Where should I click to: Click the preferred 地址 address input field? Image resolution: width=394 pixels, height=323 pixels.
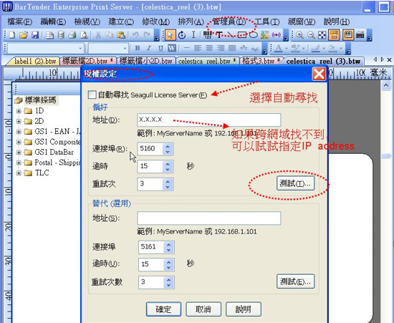click(x=208, y=120)
